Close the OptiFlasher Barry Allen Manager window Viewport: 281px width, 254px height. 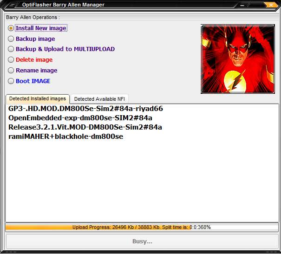coord(271,5)
